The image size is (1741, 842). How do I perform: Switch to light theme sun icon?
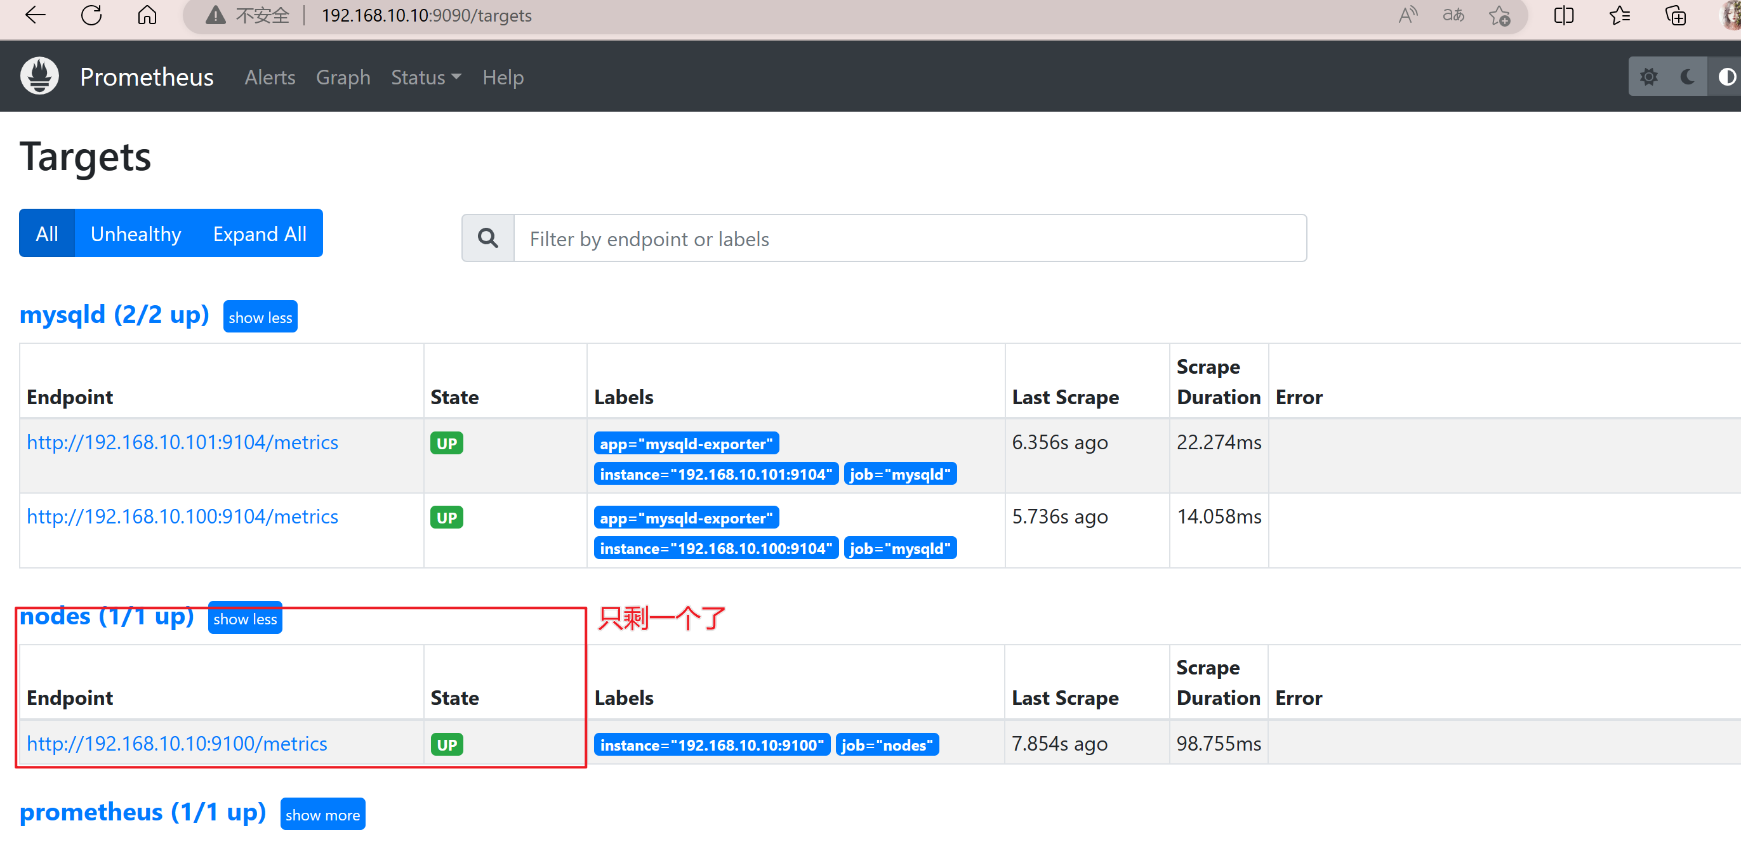1648,77
